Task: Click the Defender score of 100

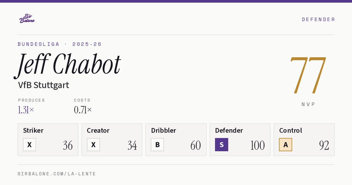Action: (x=258, y=145)
